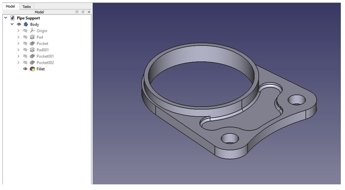Image resolution: width=345 pixels, height=190 pixels.
Task: Expand the Pad tree item
Action: coord(19,37)
